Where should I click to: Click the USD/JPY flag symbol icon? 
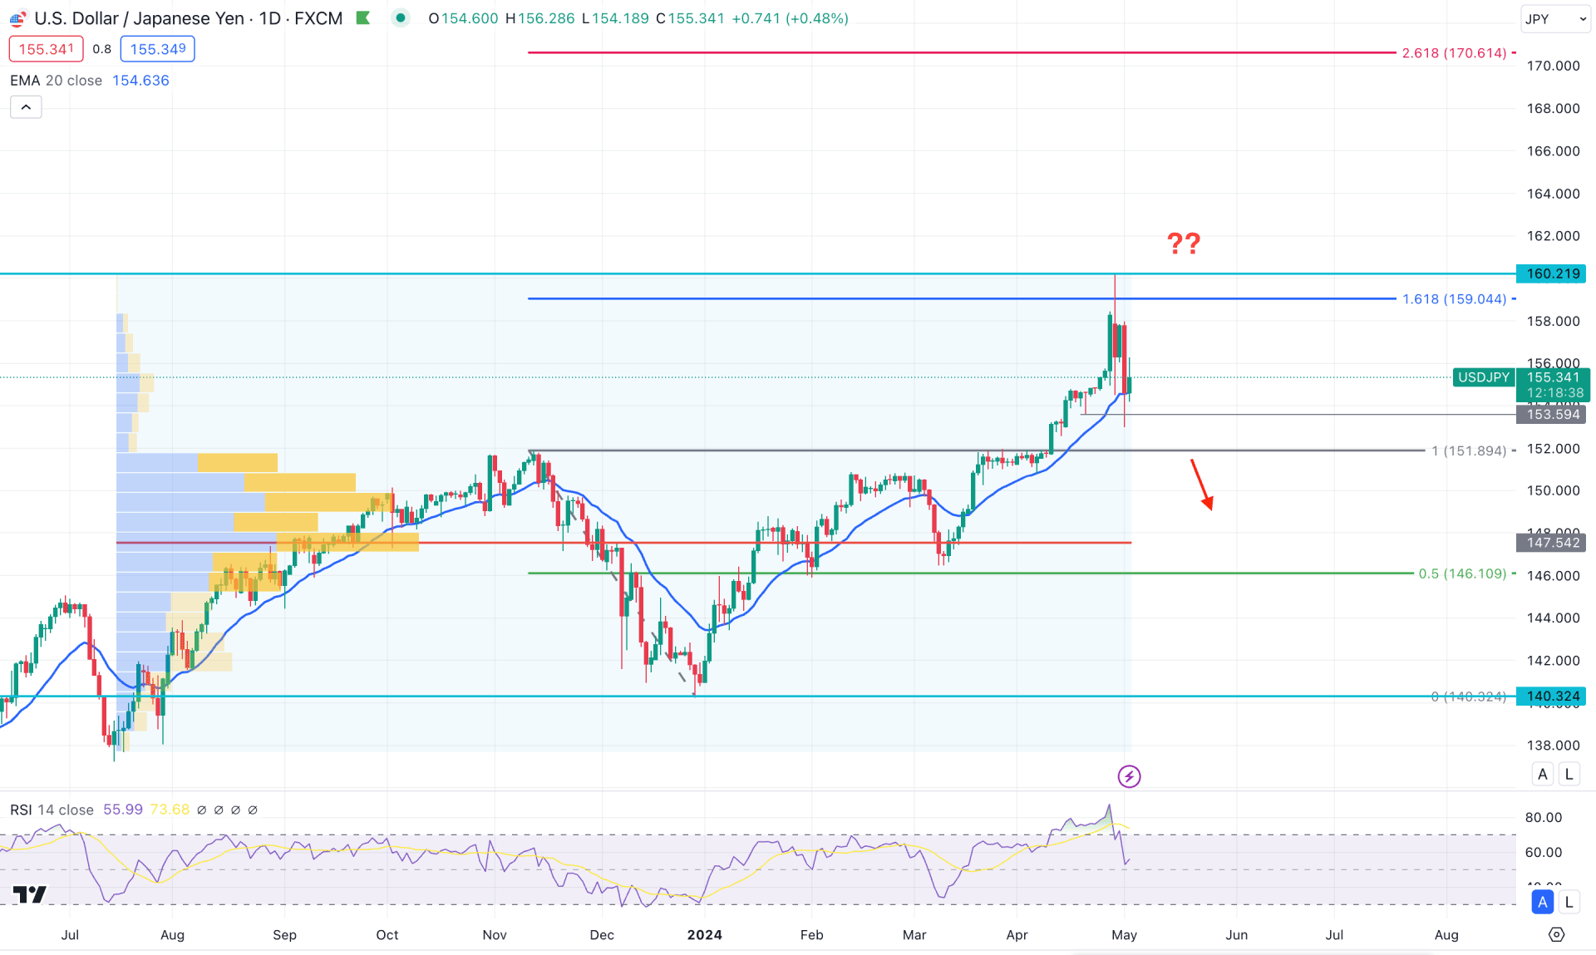point(17,19)
